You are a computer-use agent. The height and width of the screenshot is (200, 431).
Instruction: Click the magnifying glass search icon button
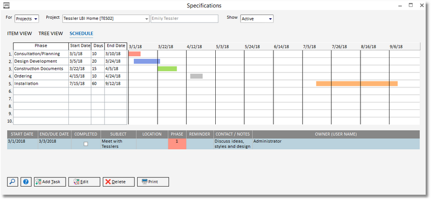[12, 182]
